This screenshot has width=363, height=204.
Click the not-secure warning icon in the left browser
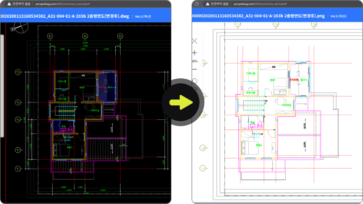[x=8, y=3]
